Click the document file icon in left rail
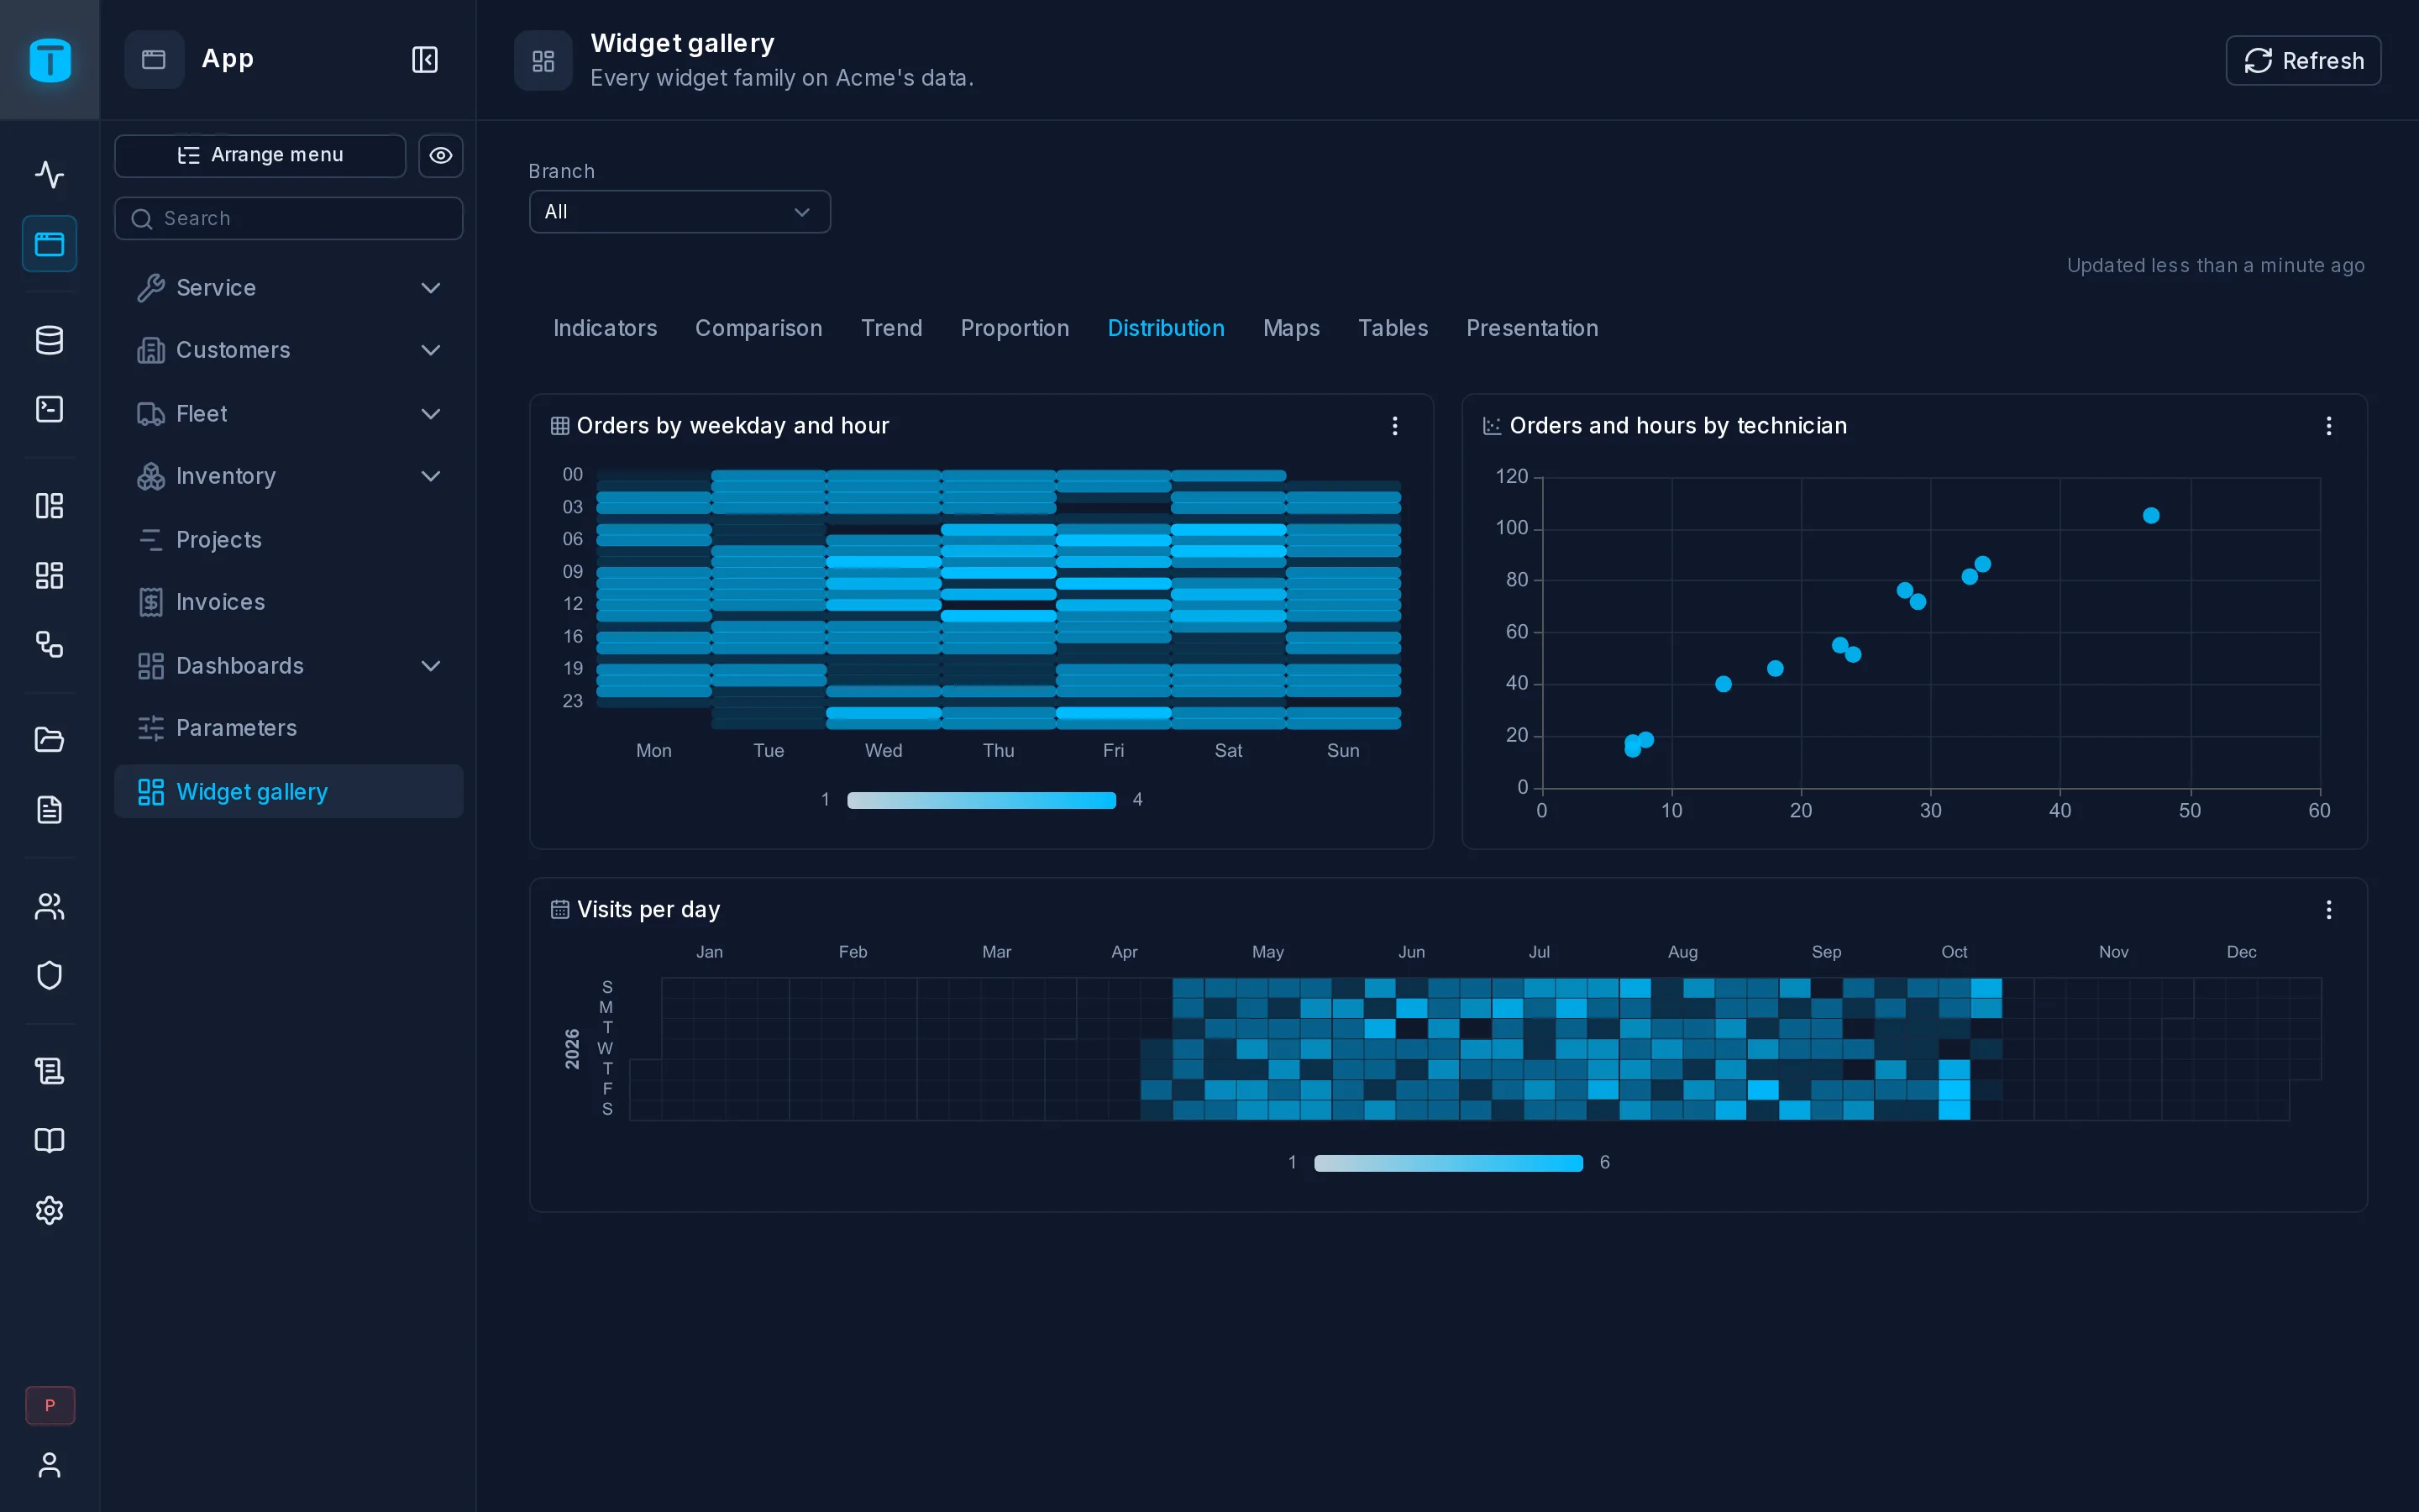 pos(49,809)
